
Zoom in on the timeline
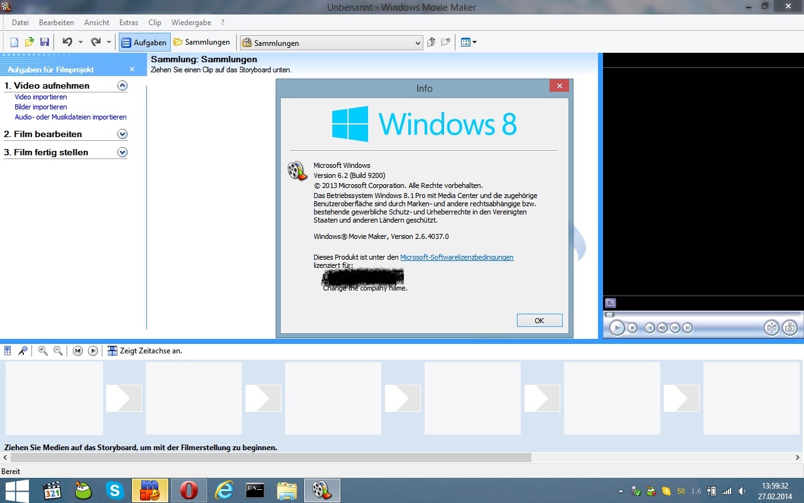(x=43, y=351)
